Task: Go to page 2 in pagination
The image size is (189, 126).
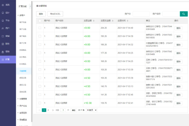Action: tap(48, 110)
